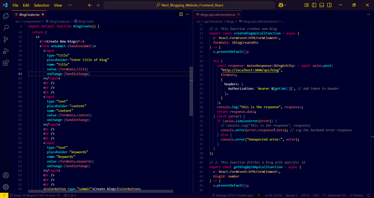Click the 'src' breadcrumb in left editor
This screenshot has width=374, height=198.
[18, 21]
